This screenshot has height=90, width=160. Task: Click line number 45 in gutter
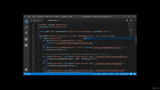click(33, 54)
